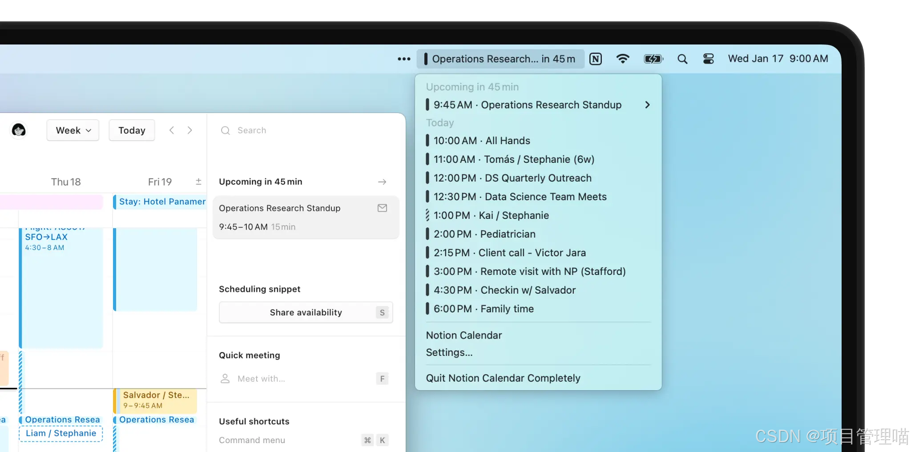Screen dimensions: 911x452
Task: Select 6:00 PM Family time entry
Action: (538, 309)
